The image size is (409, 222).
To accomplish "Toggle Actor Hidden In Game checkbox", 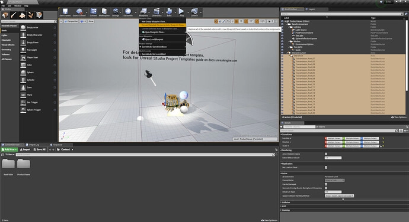I will 326,154.
